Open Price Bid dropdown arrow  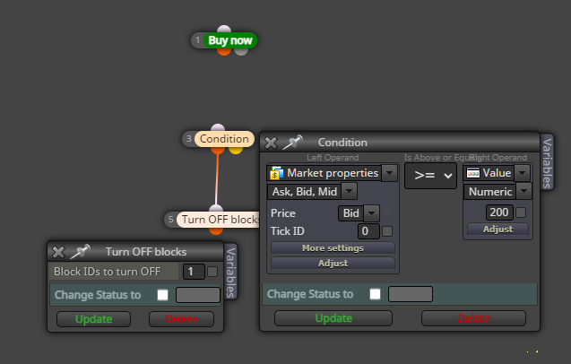coord(371,213)
